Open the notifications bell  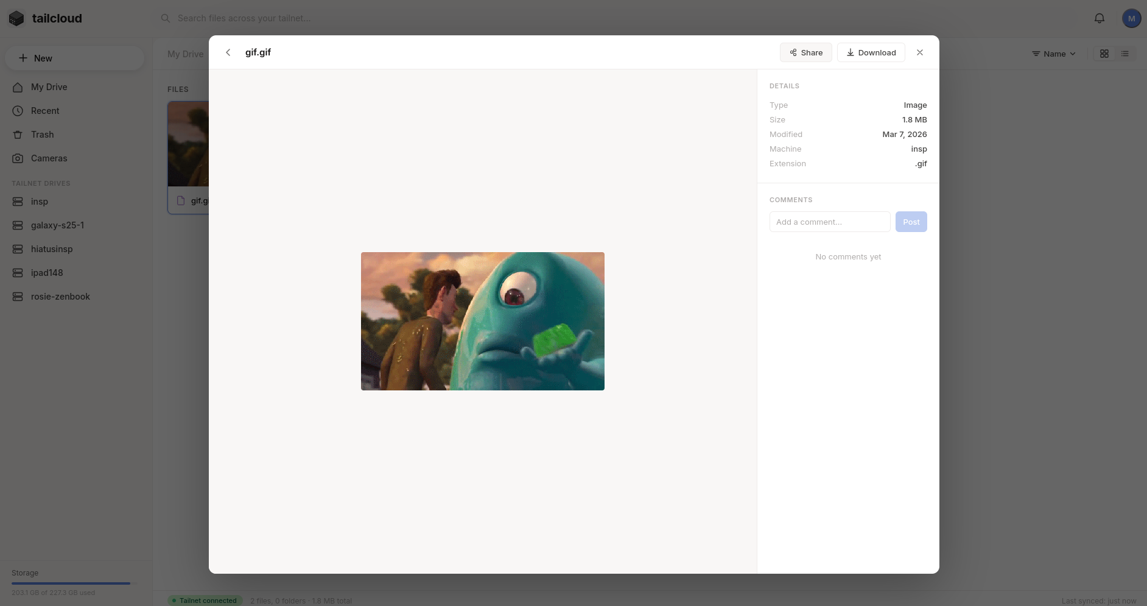pos(1100,18)
